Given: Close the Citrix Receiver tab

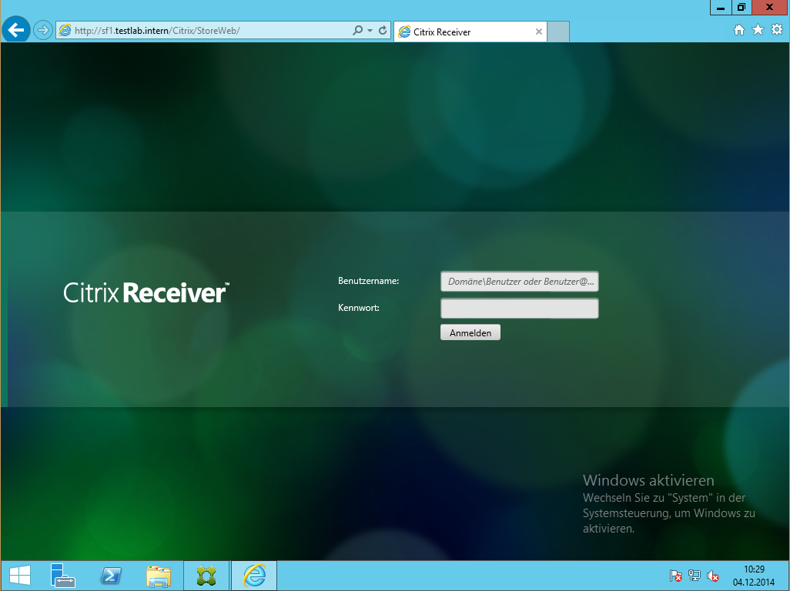Looking at the screenshot, I should coord(538,32).
